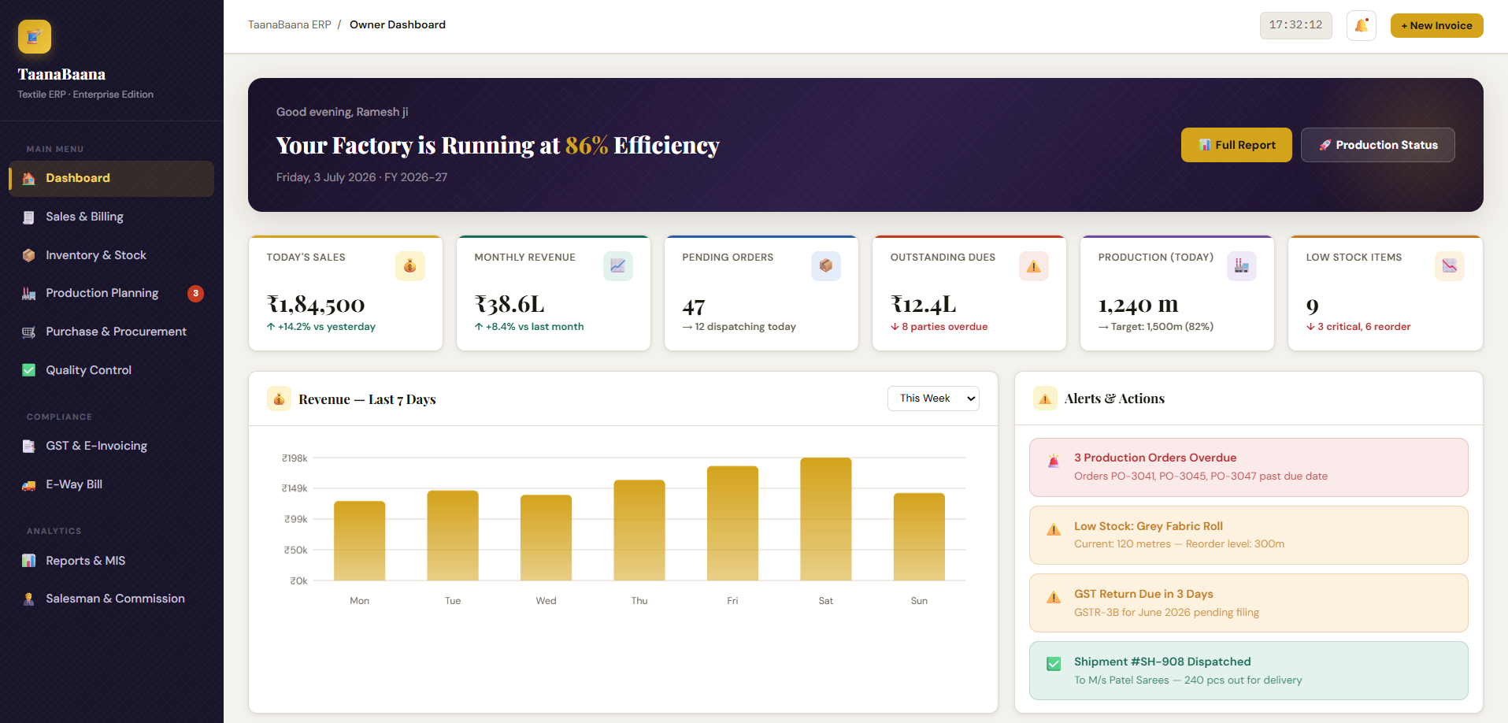Open Production Planning with 3 badge
The image size is (1508, 723).
pyautogui.click(x=111, y=293)
